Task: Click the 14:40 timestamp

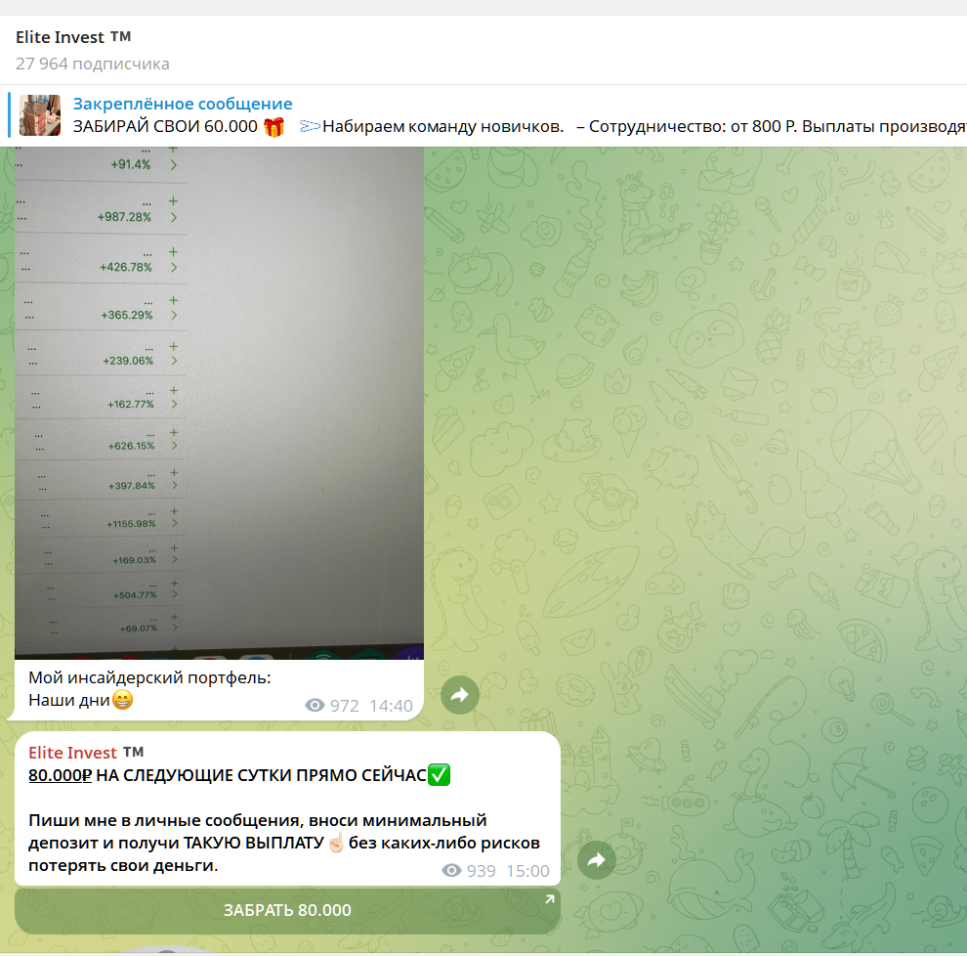Action: tap(391, 706)
